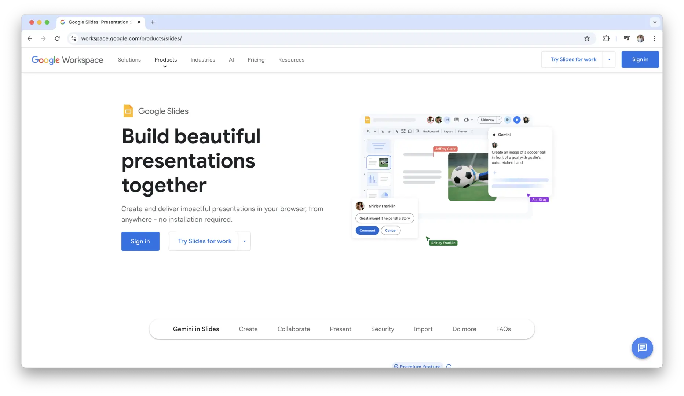This screenshot has width=684, height=396.
Task: Go to the AI page
Action: [231, 60]
